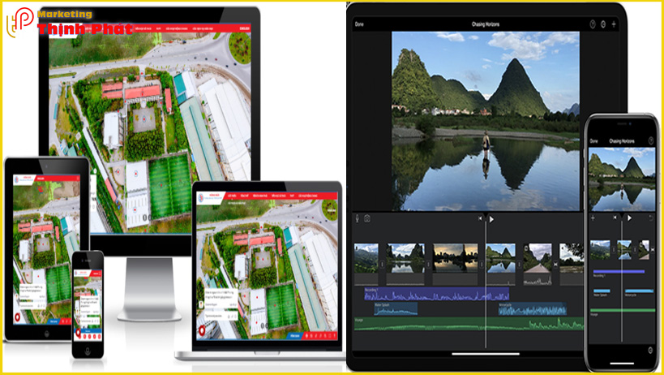Screen dimensions: 664x375
Task: Click the white info panel on laptop map
Action: tap(221, 304)
